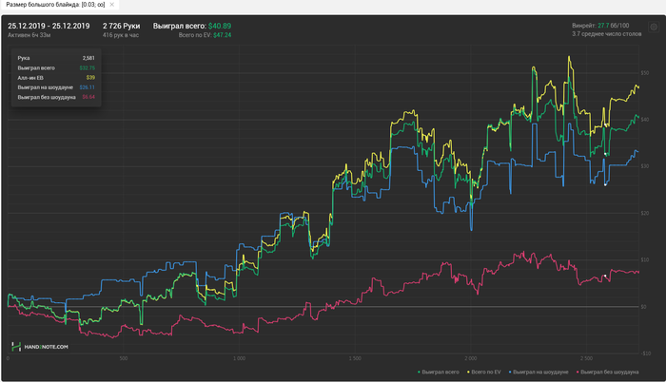
Task: Toggle 'Всего по EV' legend series
Action: click(484, 372)
